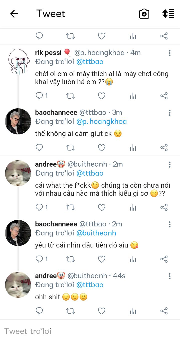The height and width of the screenshot is (342, 180).
Task: Open the @tttbao mention in rik pessi's reply
Action: [90, 62]
